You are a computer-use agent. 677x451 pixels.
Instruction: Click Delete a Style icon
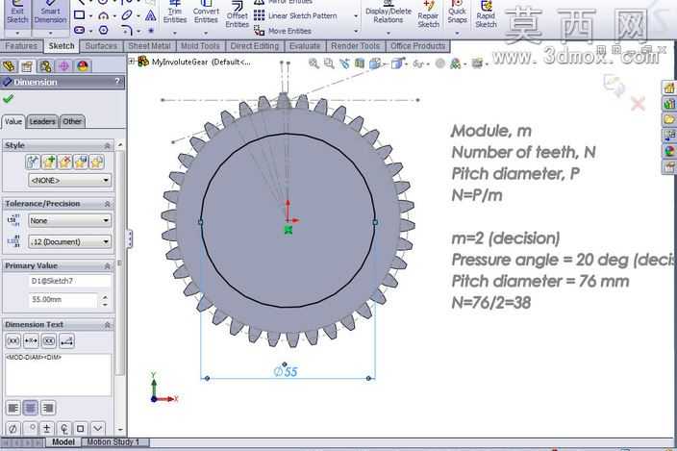click(64, 163)
